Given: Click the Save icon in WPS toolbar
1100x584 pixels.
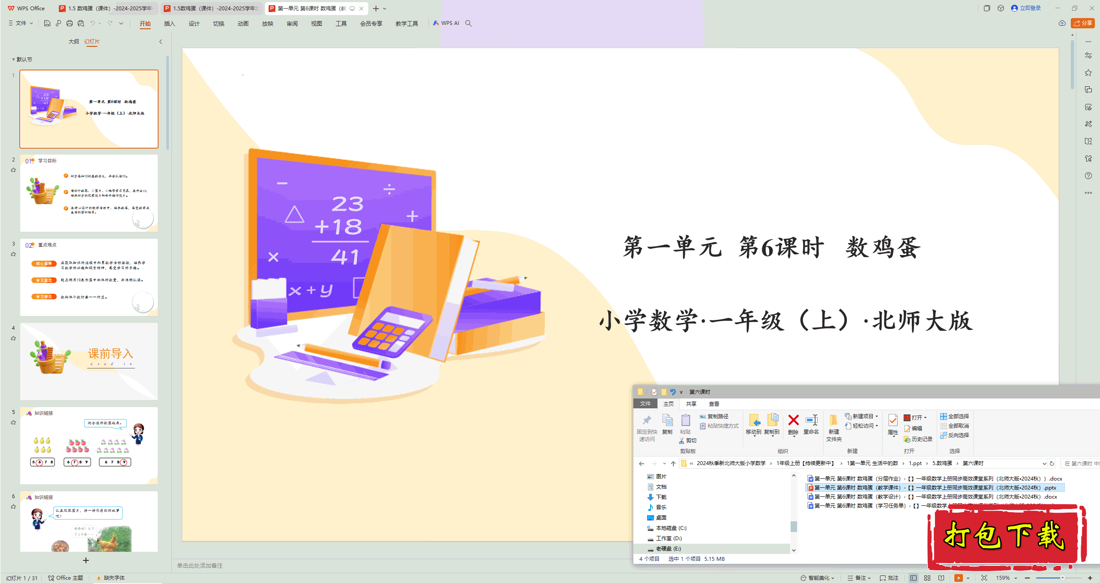Looking at the screenshot, I should coord(47,23).
